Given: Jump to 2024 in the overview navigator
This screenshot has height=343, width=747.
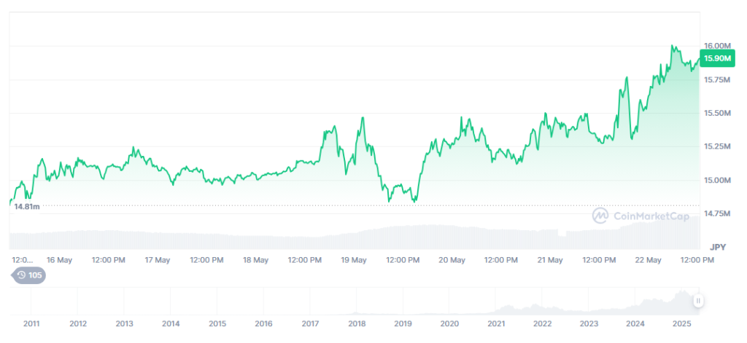Looking at the screenshot, I should tap(635, 323).
